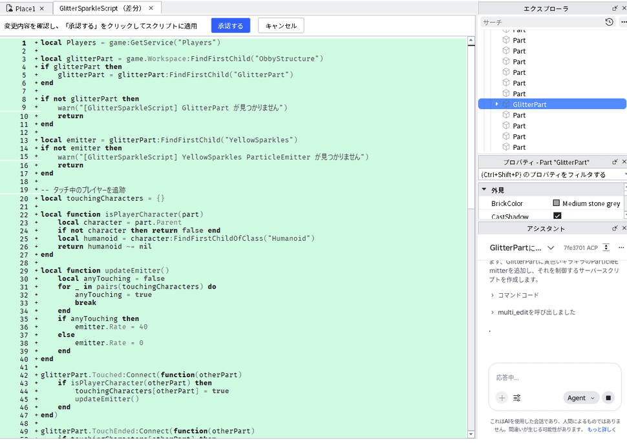
Task: Click the assistant 応答中... message box
Action: (x=555, y=378)
